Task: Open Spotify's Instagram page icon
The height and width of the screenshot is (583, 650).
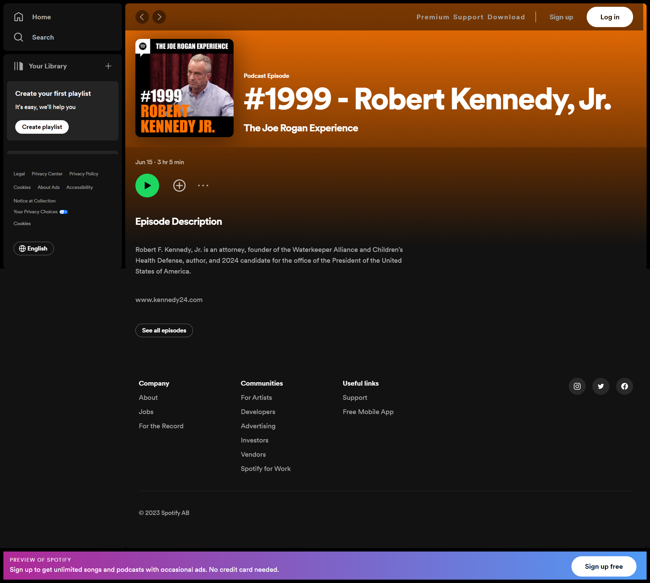Action: (x=577, y=386)
